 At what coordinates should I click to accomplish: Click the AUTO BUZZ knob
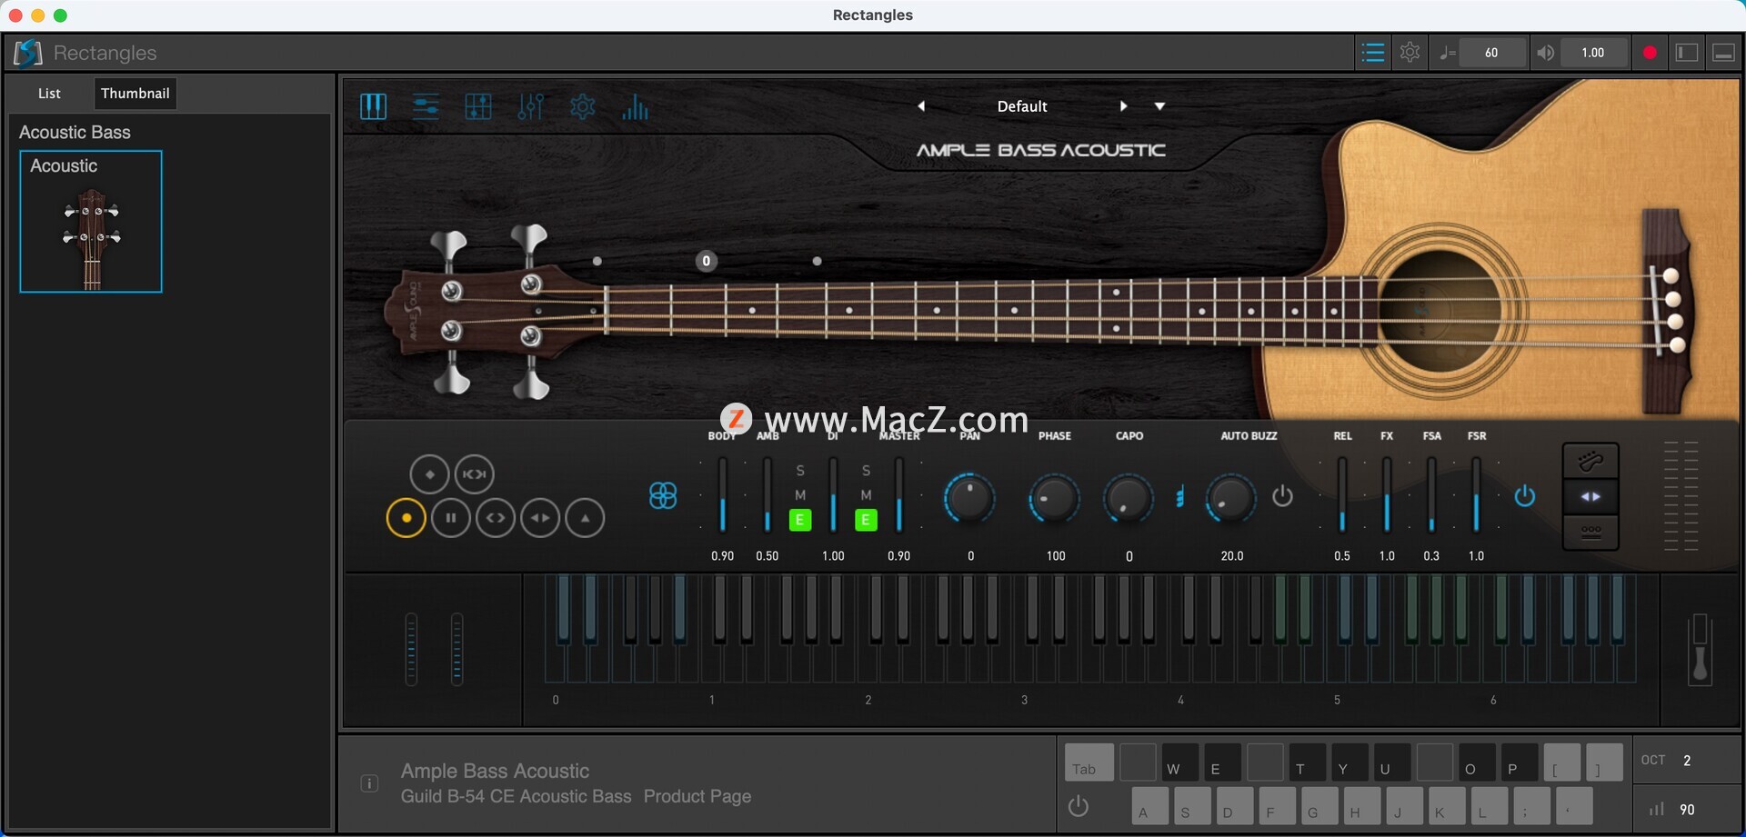pyautogui.click(x=1230, y=498)
